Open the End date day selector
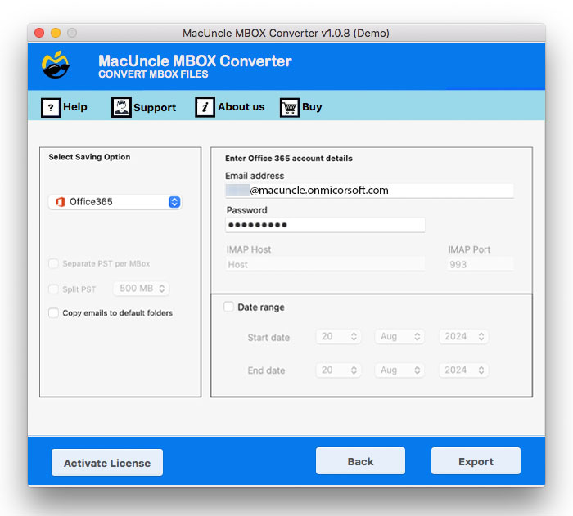 point(339,370)
